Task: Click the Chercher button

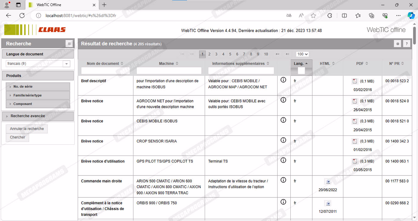Action: [17, 137]
